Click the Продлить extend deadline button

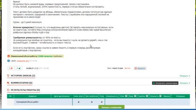coord(140,68)
